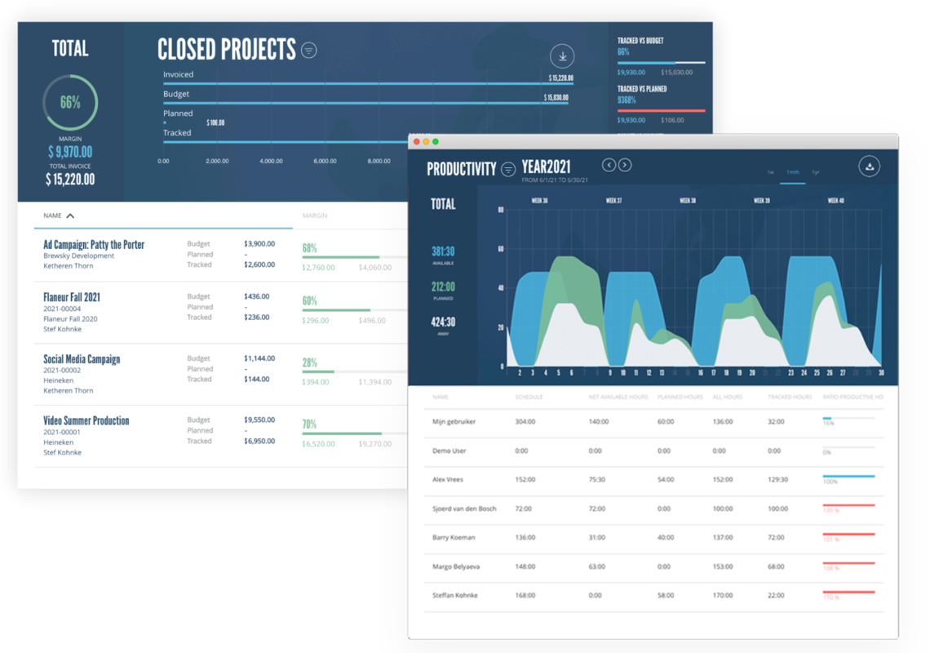Maximize the Productivity window with green button
This screenshot has width=930, height=653.
pyautogui.click(x=436, y=141)
